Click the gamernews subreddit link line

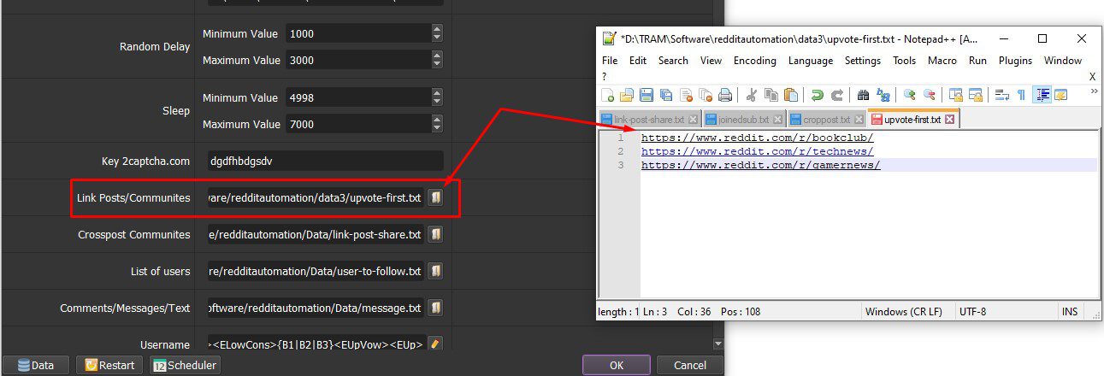click(760, 165)
